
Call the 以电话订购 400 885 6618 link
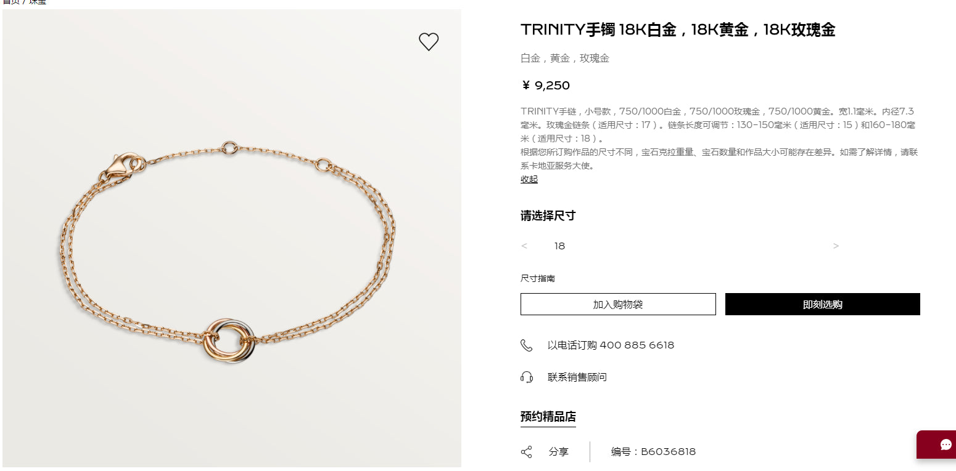point(611,345)
